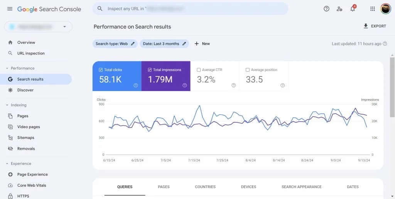Open the notifications bell
The height and width of the screenshot is (199, 395).
[353, 9]
